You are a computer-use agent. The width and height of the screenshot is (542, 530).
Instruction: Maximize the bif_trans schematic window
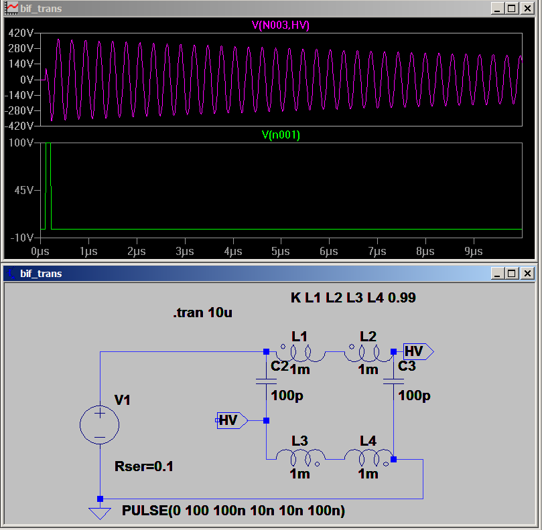(x=512, y=274)
